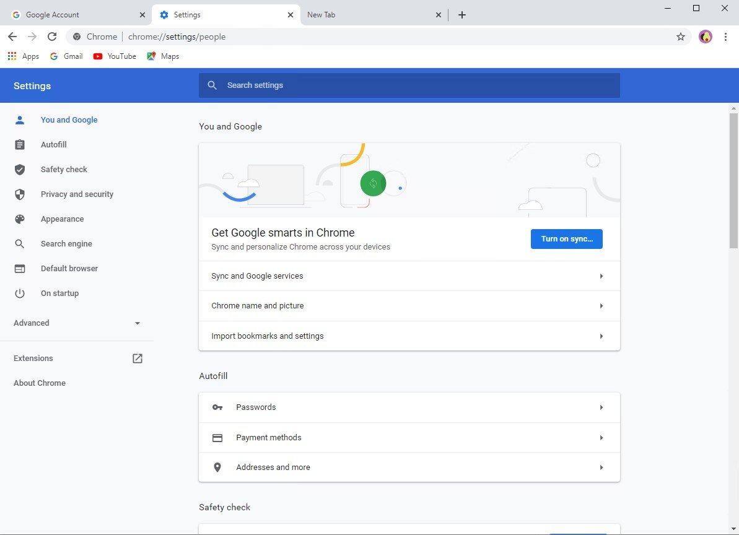Click the Addresses location pin icon
Image resolution: width=739 pixels, height=535 pixels.
pyautogui.click(x=217, y=467)
